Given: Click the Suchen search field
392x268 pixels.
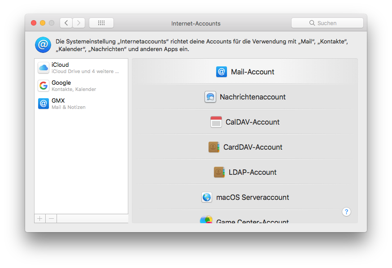Looking at the screenshot, I should 327,23.
